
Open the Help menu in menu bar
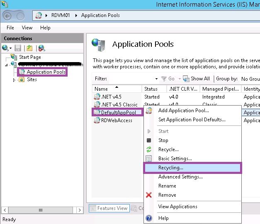pyautogui.click(x=45, y=28)
